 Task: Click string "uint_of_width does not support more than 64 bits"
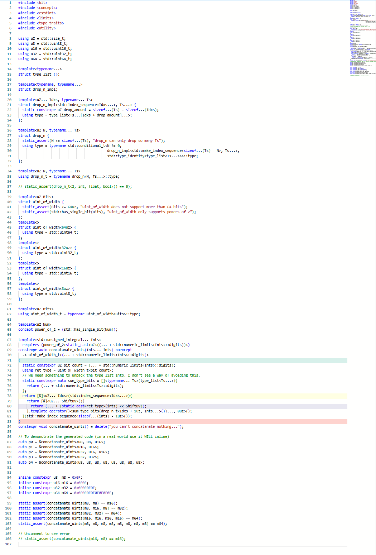(x=132, y=207)
